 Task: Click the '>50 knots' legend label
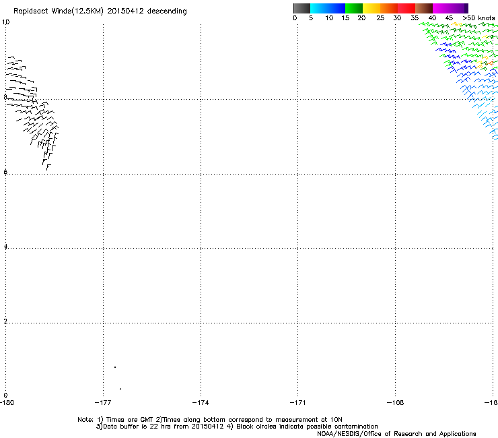pyautogui.click(x=478, y=18)
